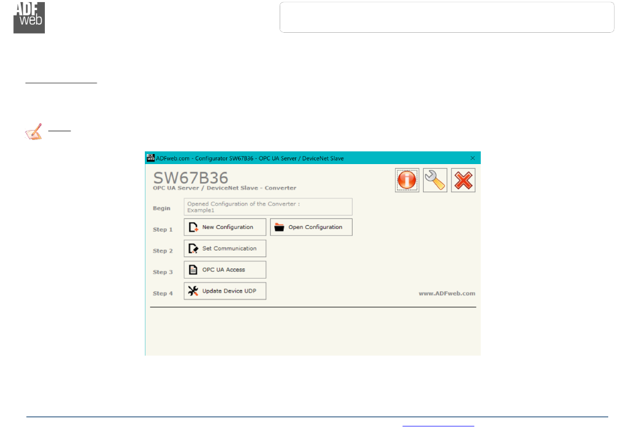Click the empty box at top right
Viewport: 637px width, 438px height.
447,17
